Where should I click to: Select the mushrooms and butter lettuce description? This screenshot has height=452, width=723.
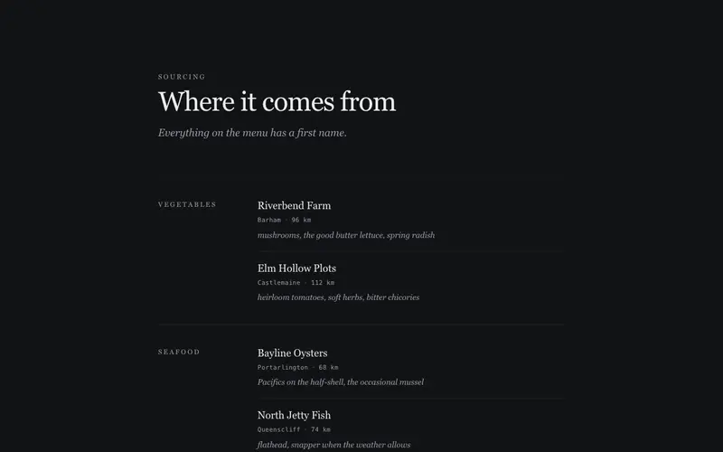tap(346, 235)
